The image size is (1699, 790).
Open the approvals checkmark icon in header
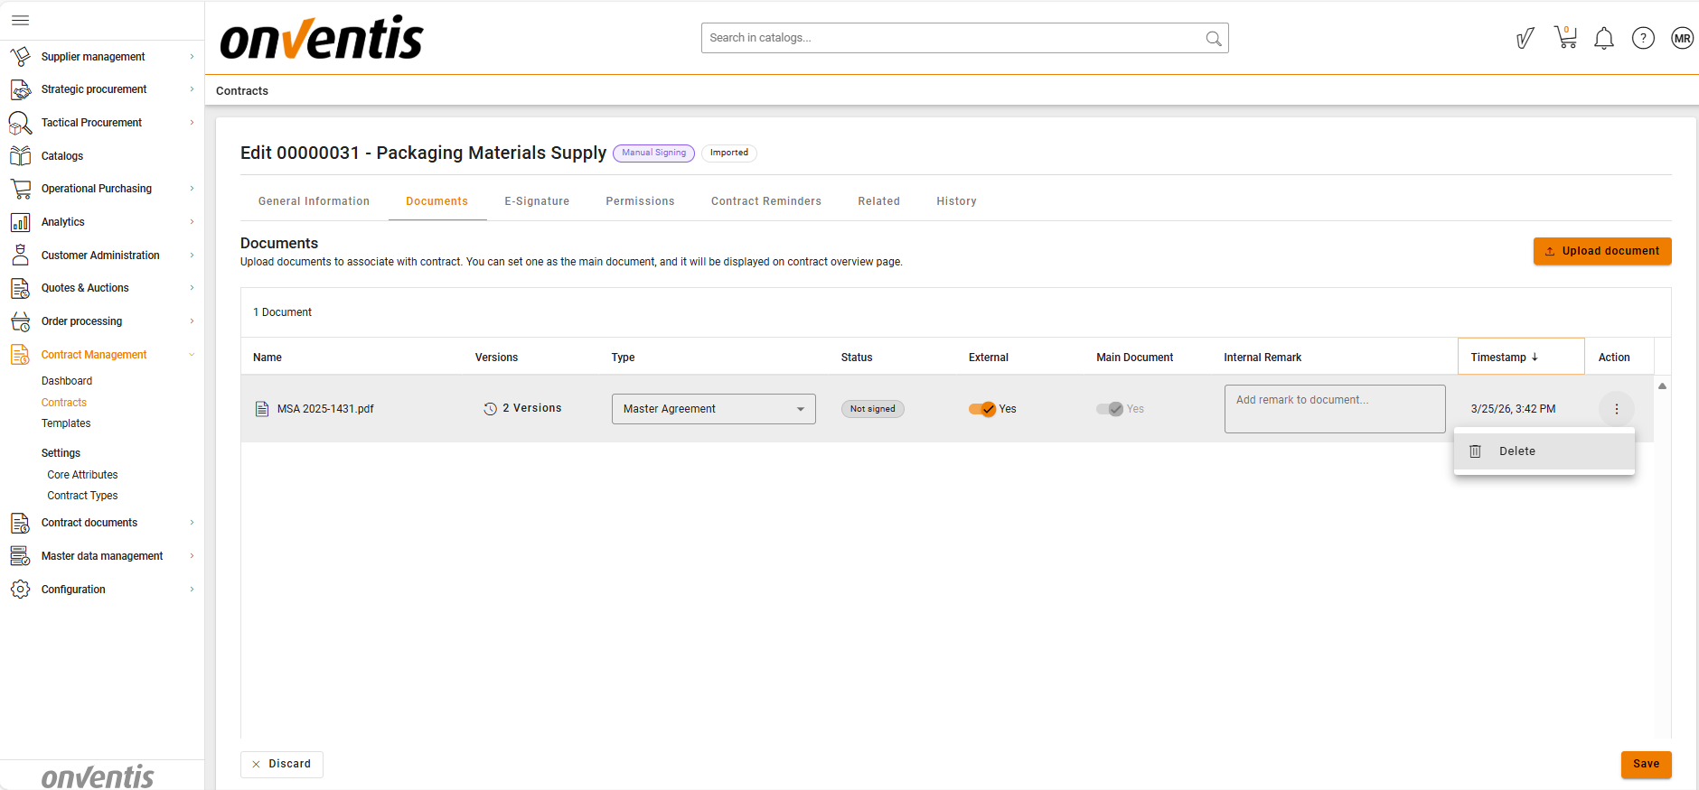click(1525, 38)
